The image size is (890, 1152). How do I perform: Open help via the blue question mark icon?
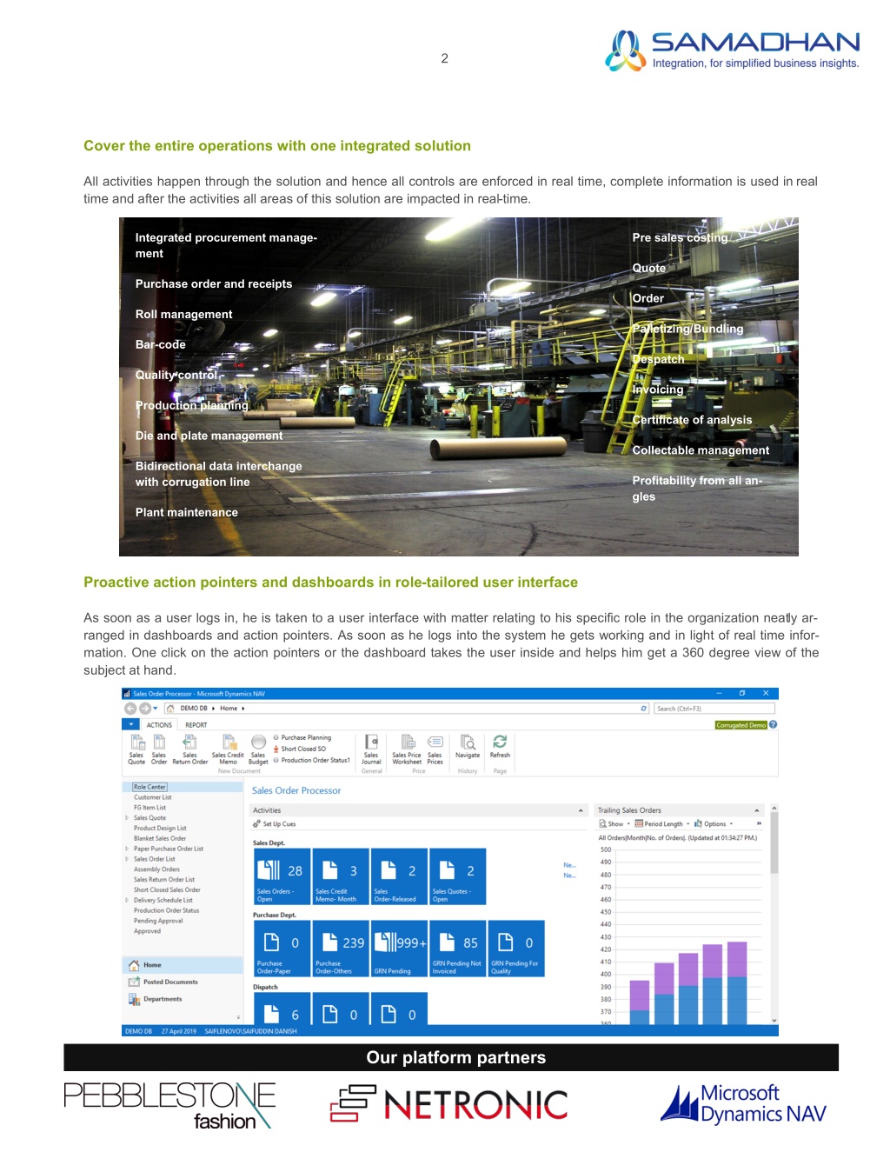(x=774, y=724)
